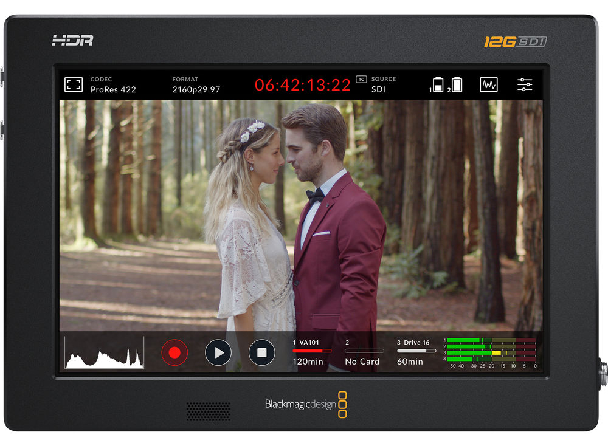Select storage slot 1 VA101
Image resolution: width=608 pixels, height=446 pixels.
click(x=312, y=347)
